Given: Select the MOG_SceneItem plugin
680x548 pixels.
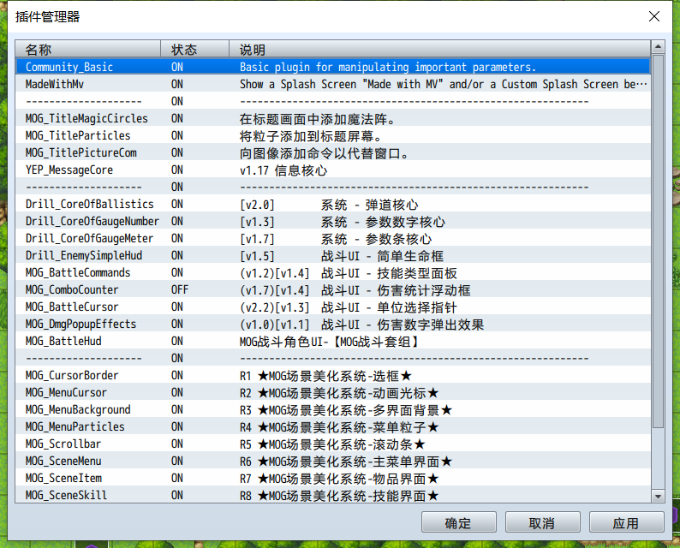Looking at the screenshot, I should [333, 478].
